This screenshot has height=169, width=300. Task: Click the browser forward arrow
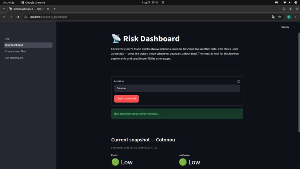pos(11,17)
